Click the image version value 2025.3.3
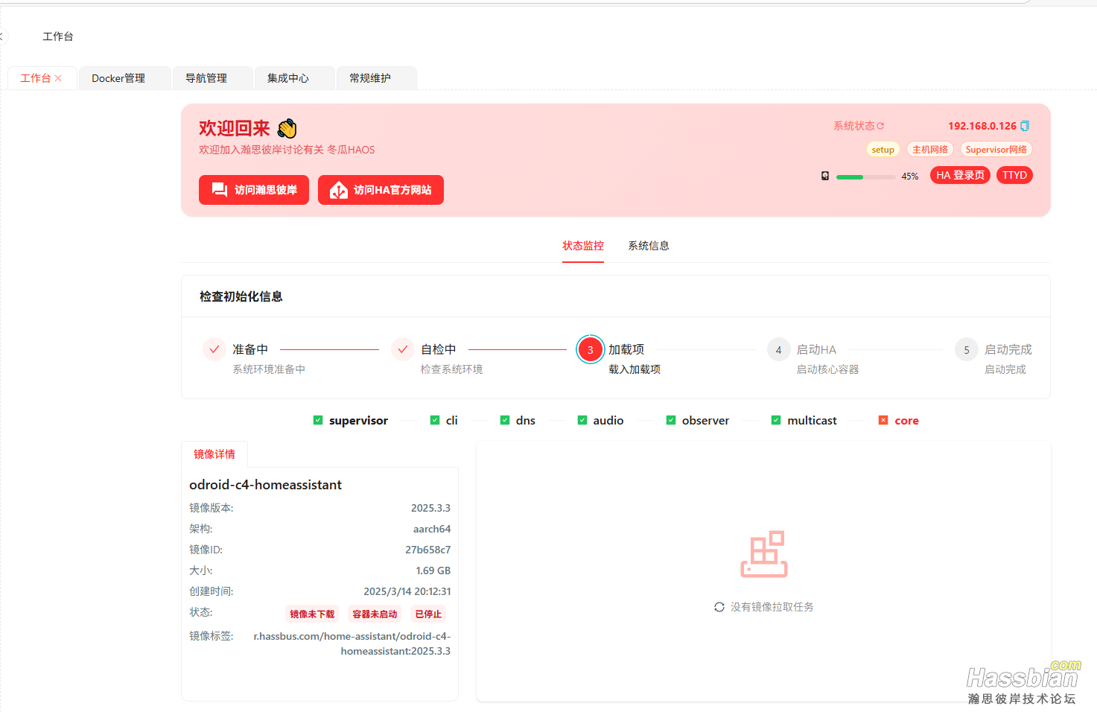The image size is (1097, 712). [430, 508]
